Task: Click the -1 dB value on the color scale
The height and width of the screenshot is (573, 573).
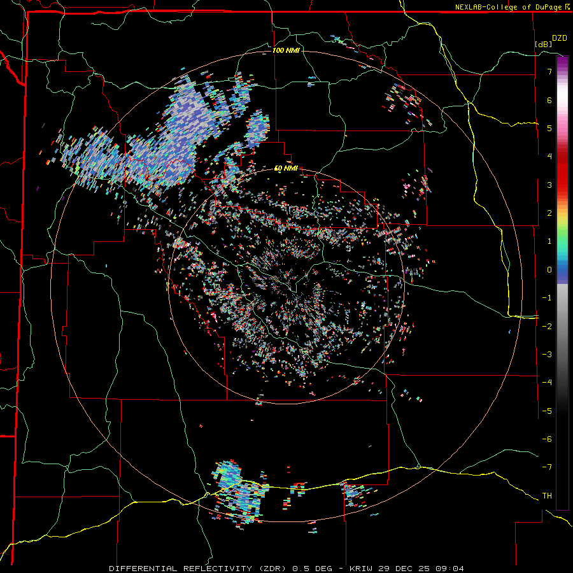Action: [547, 298]
